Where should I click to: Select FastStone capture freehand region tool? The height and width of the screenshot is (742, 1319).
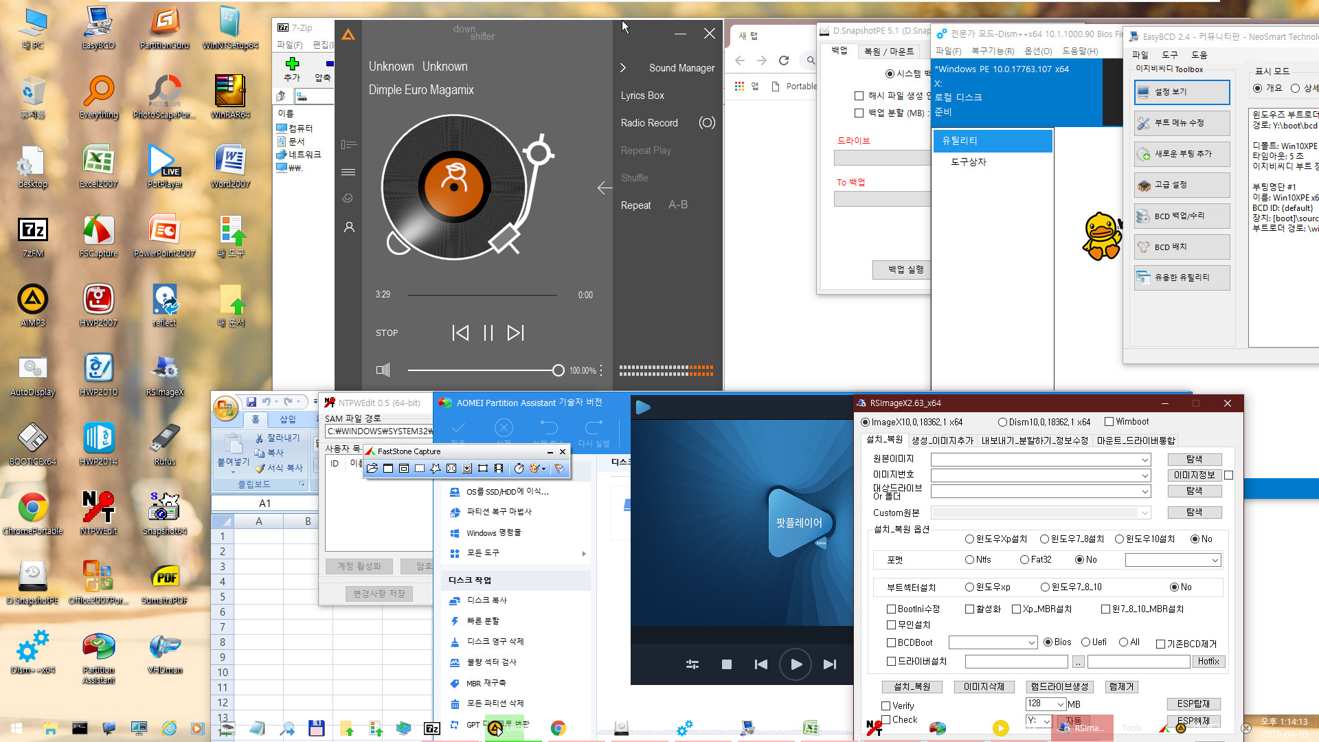pyautogui.click(x=436, y=469)
